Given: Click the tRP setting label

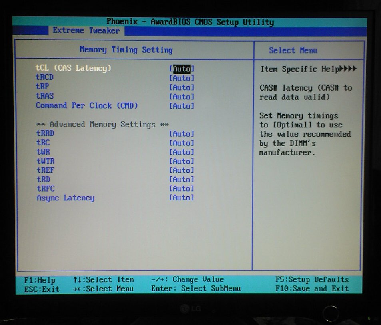Looking at the screenshot, I should tap(42, 86).
